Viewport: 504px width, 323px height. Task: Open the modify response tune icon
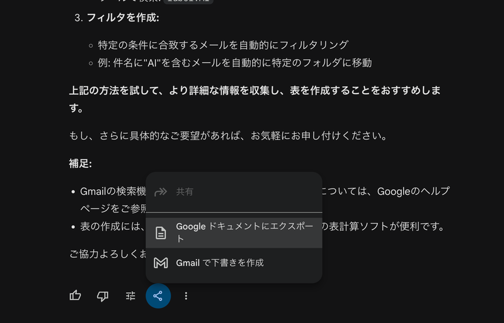pyautogui.click(x=130, y=295)
